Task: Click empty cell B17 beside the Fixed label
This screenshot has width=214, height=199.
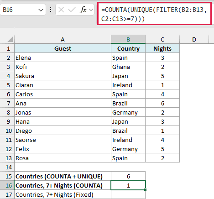Action: coord(128,194)
